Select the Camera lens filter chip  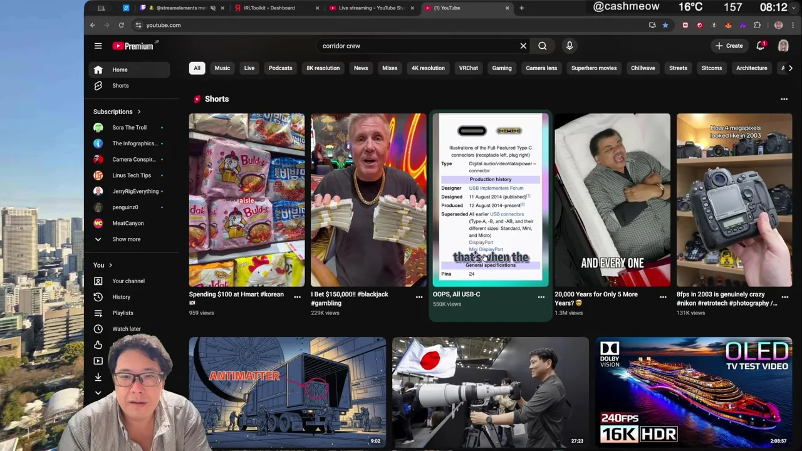541,68
